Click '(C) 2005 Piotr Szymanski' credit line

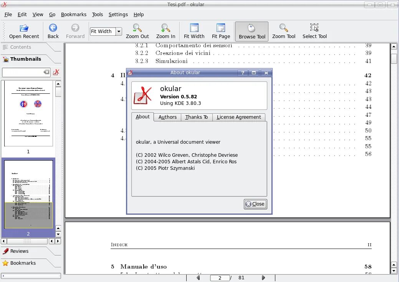pos(165,168)
